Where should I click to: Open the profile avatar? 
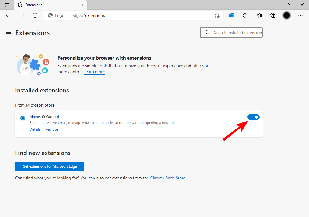pos(287,15)
